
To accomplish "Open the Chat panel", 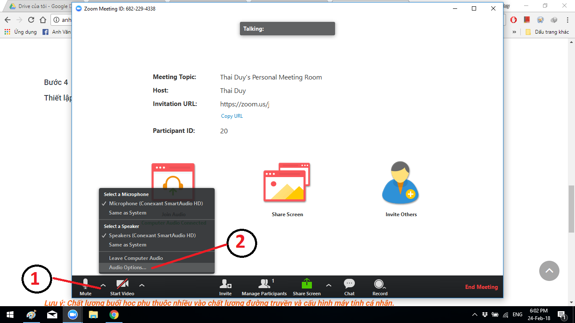I will coord(349,287).
